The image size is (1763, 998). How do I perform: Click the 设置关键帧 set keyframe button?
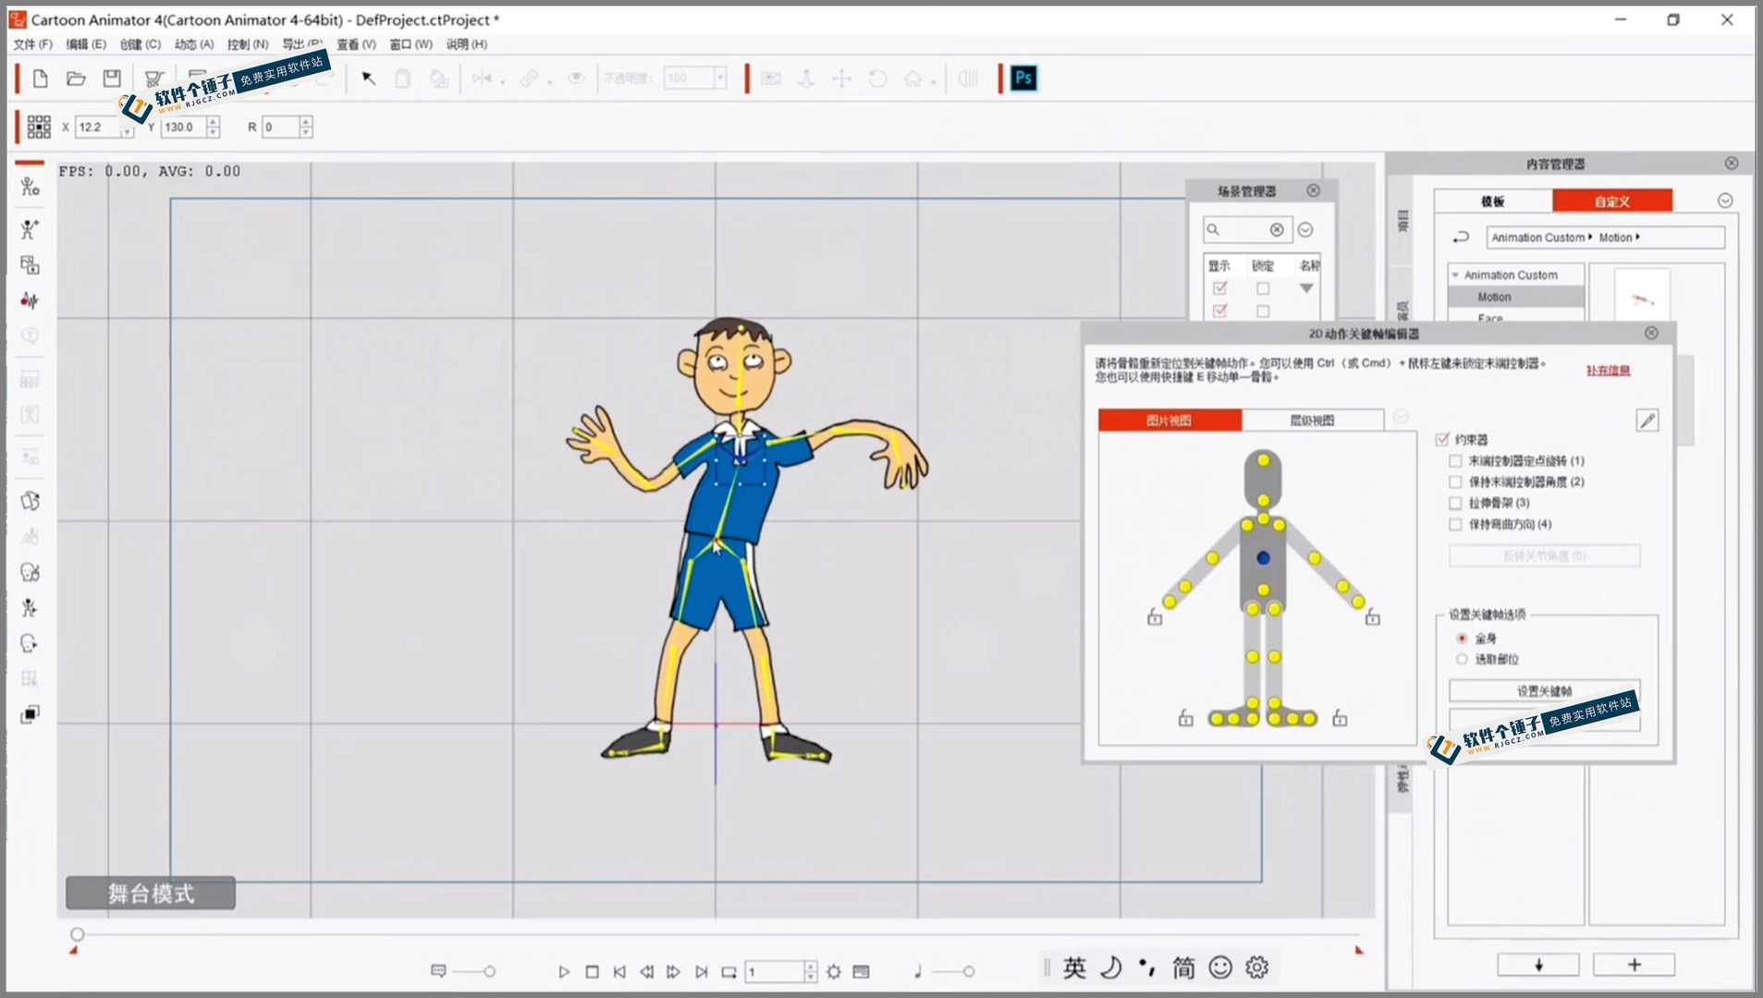(1544, 690)
